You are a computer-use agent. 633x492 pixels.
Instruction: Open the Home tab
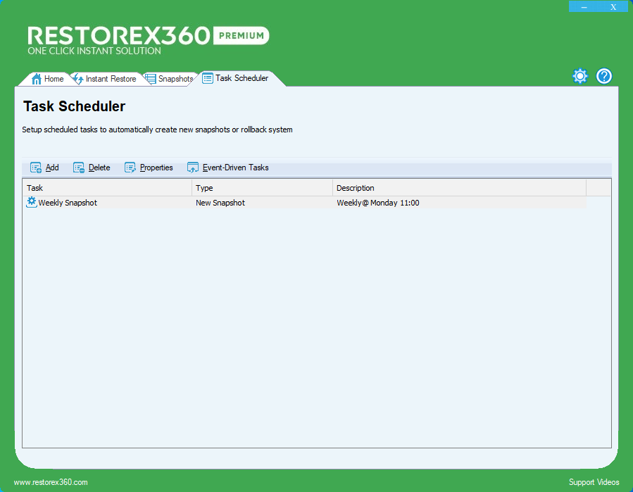[x=51, y=79]
